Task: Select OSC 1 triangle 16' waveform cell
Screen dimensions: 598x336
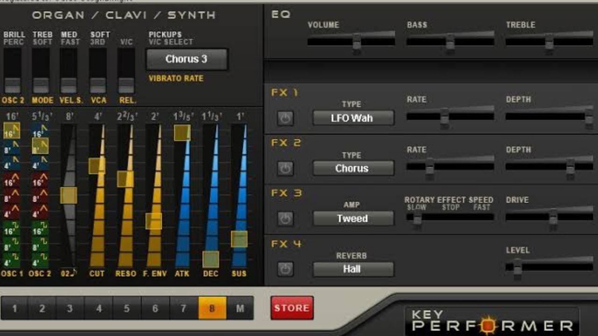Action: point(12,180)
